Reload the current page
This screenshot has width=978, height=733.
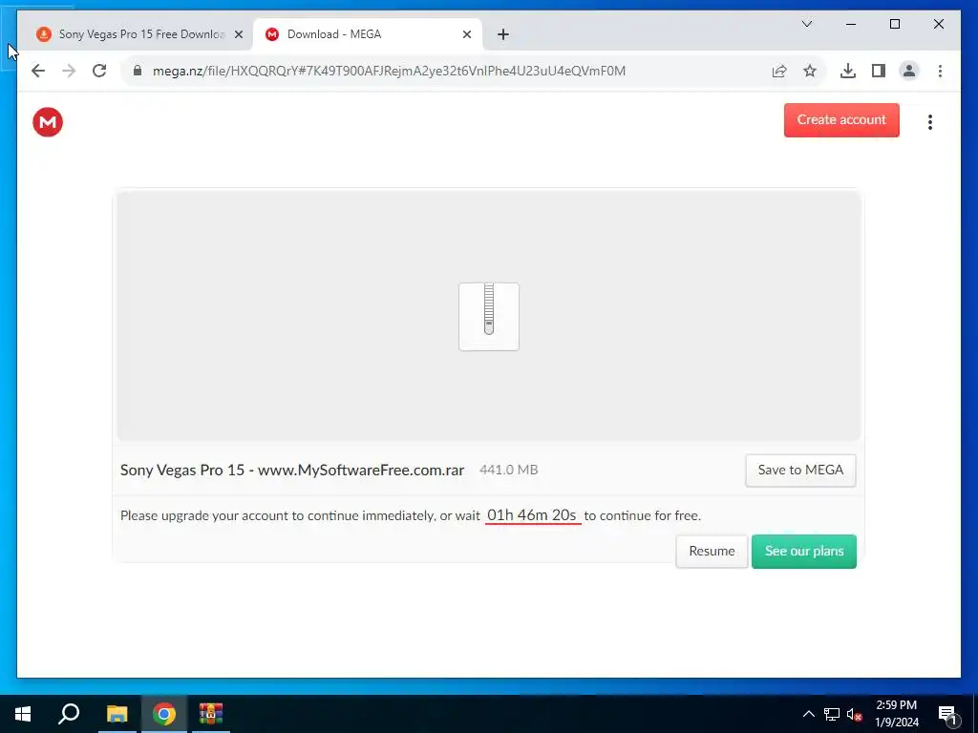click(x=99, y=71)
